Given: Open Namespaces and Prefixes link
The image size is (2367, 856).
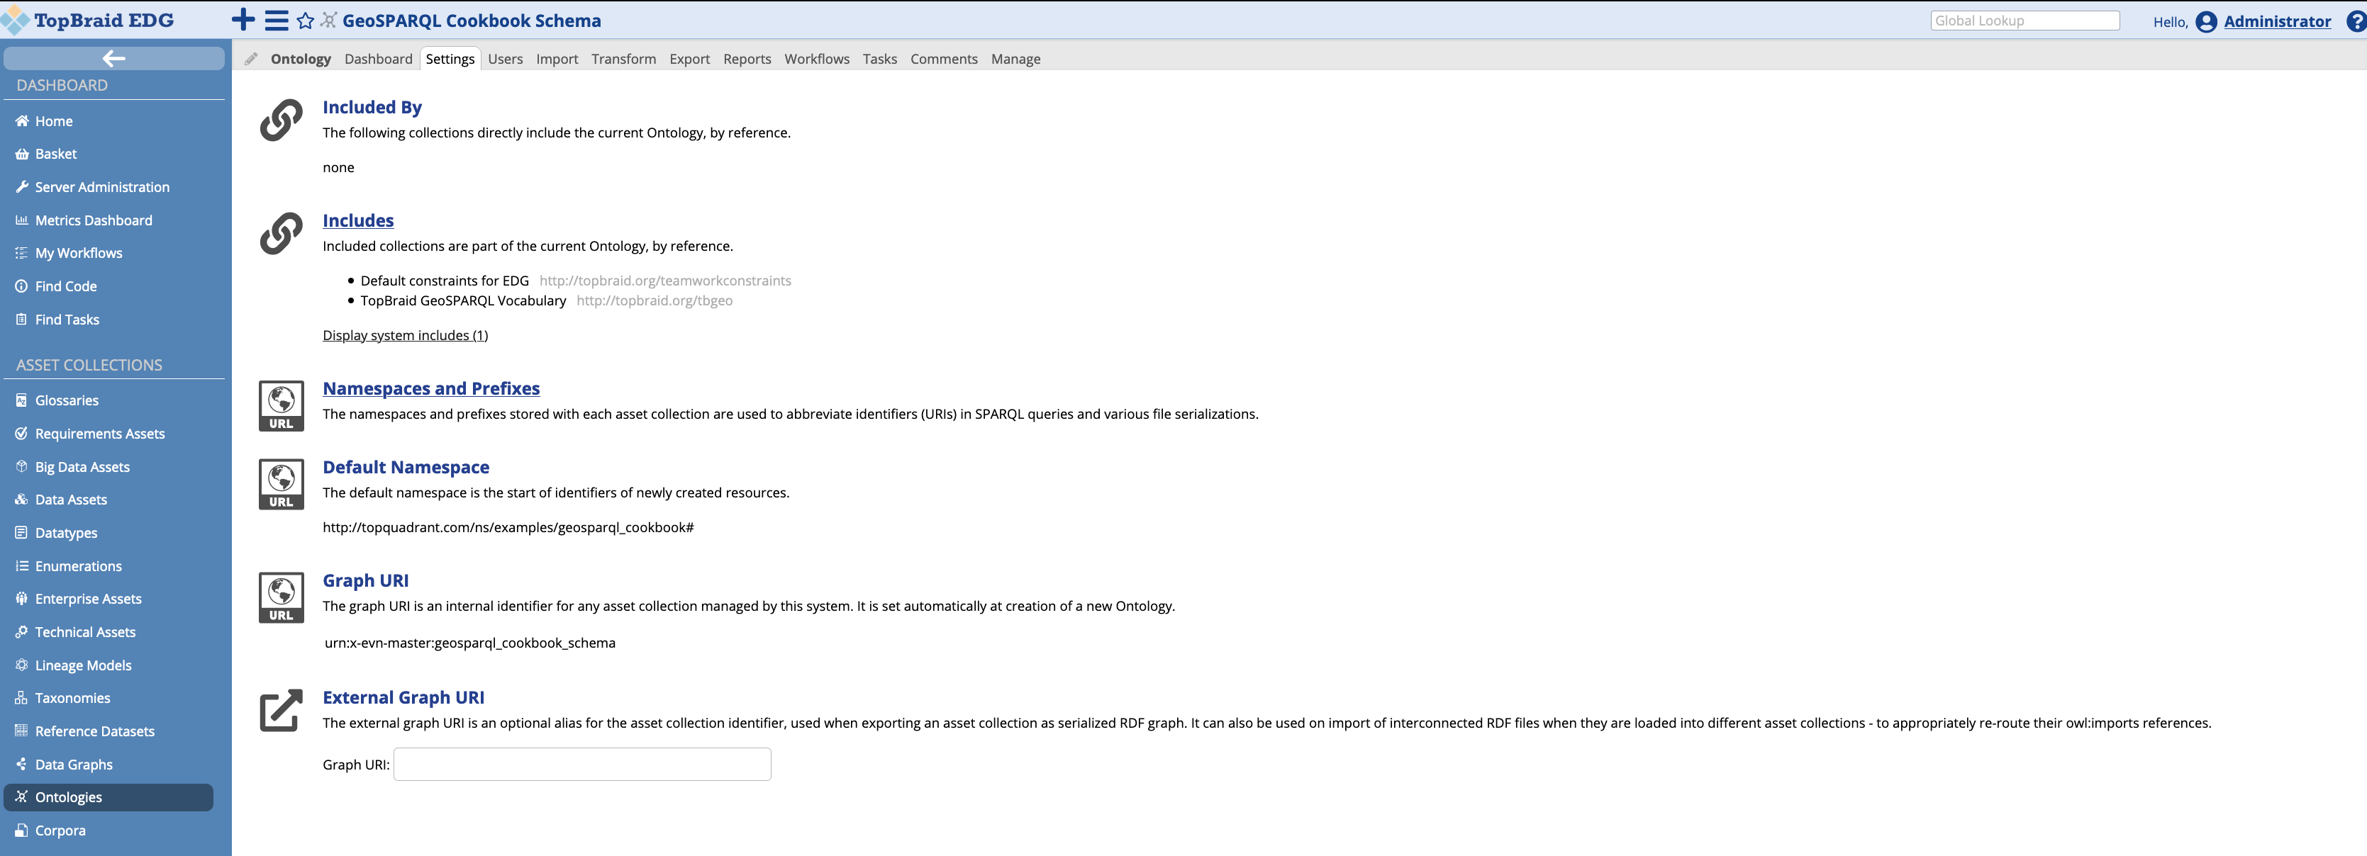Looking at the screenshot, I should [431, 388].
